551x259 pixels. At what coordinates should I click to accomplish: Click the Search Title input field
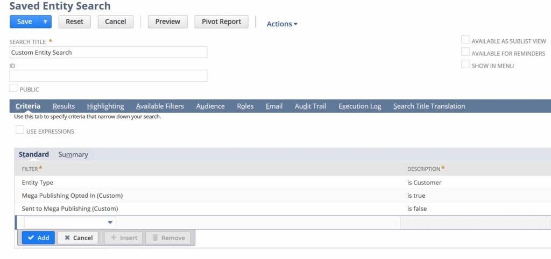point(108,52)
